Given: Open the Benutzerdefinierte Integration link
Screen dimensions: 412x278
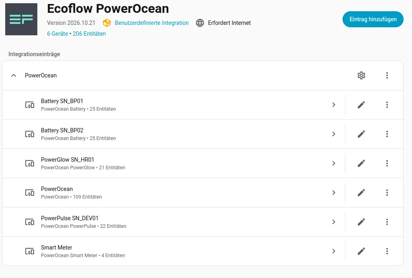Looking at the screenshot, I should (152, 23).
